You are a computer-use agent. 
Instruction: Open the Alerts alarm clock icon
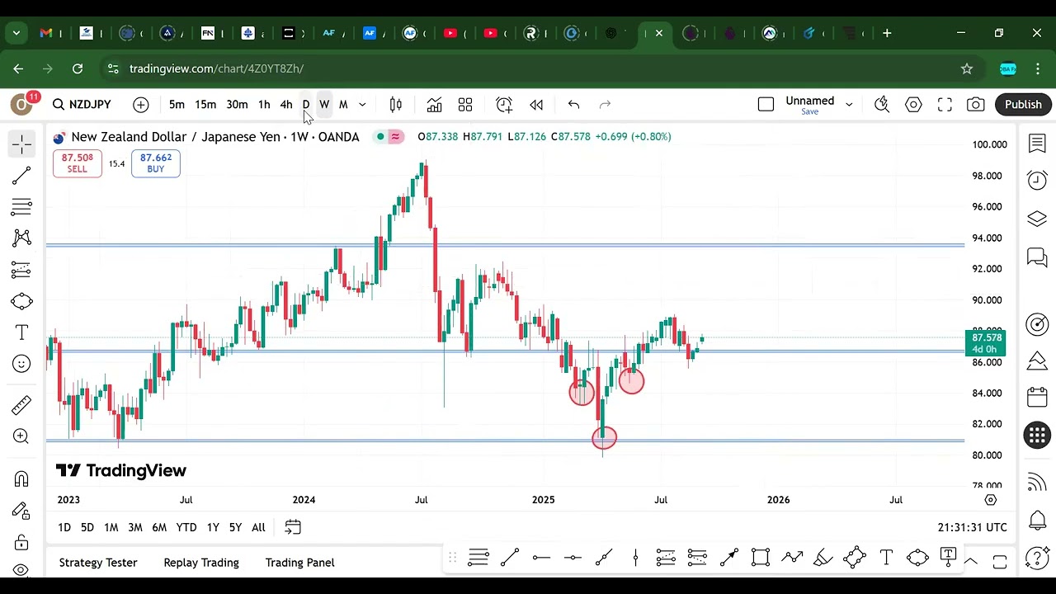click(1037, 180)
